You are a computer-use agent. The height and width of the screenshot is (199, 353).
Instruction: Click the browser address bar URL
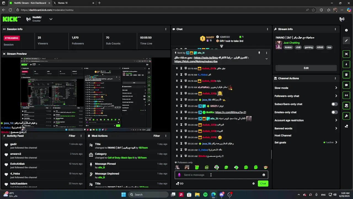tap(47, 10)
